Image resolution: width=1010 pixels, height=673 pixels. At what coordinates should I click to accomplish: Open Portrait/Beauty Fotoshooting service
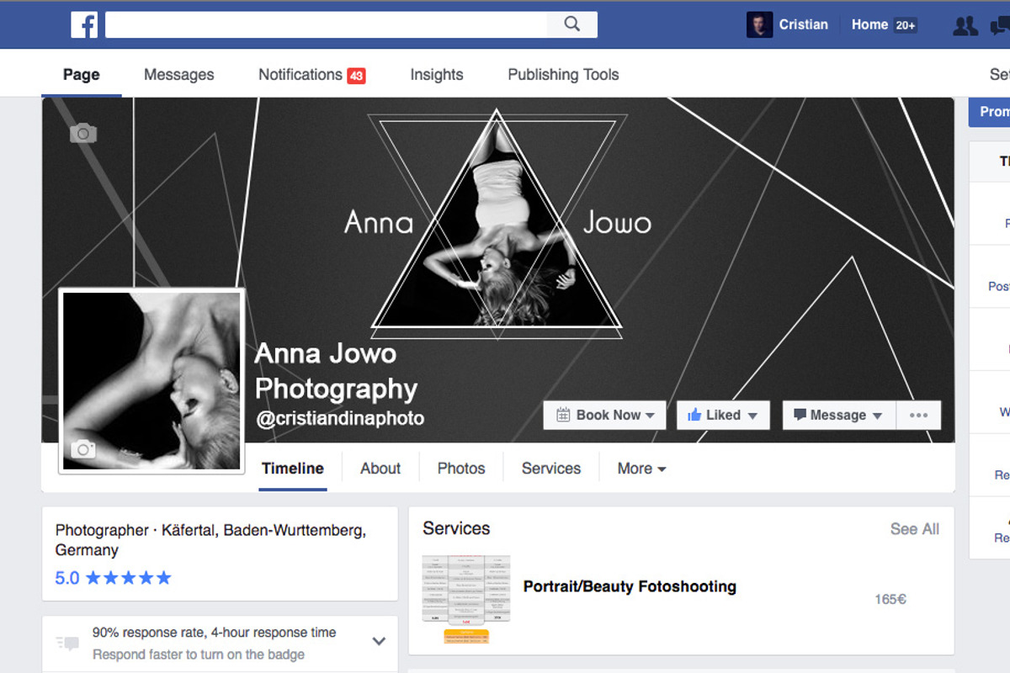coord(630,586)
